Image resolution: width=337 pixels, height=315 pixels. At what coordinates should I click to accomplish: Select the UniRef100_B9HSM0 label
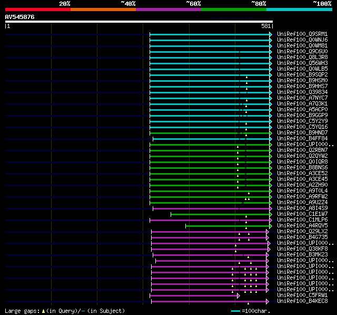pyautogui.click(x=302, y=81)
